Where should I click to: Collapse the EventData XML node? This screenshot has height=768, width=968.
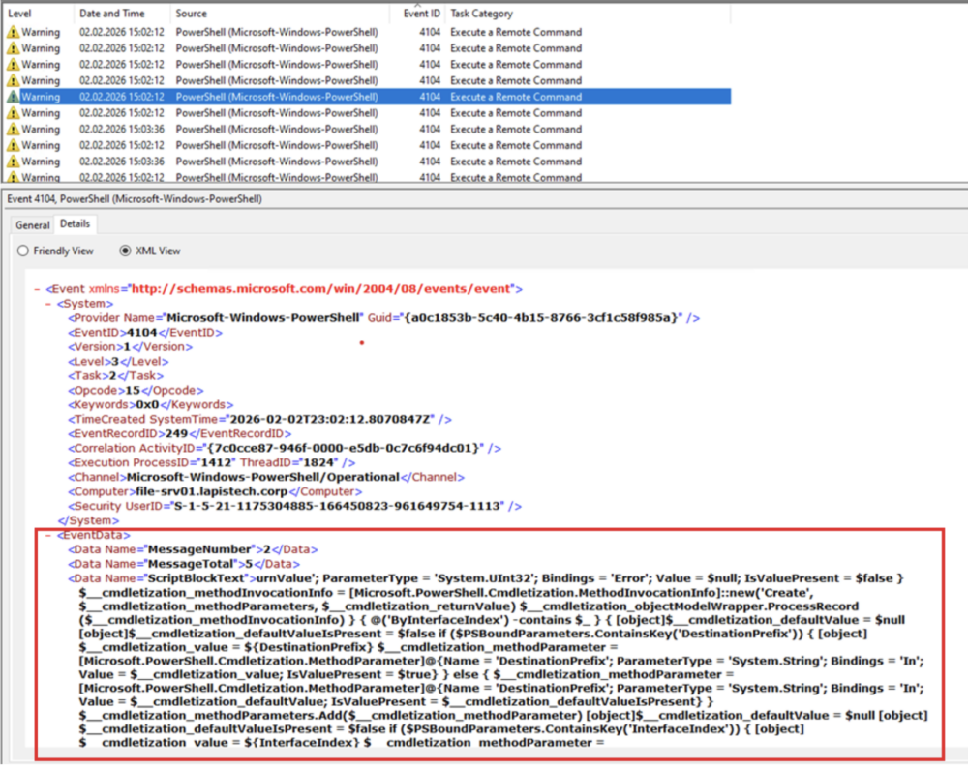click(48, 535)
